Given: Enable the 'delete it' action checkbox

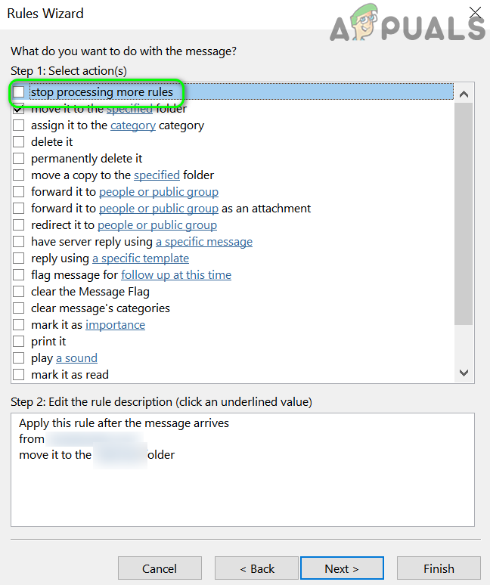Looking at the screenshot, I should pos(19,142).
